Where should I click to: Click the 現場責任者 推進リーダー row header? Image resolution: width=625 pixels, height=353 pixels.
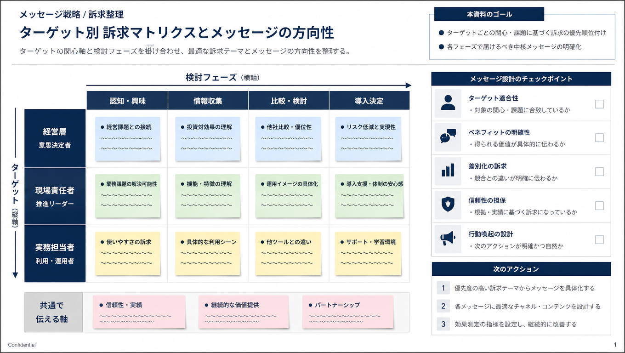coord(55,196)
